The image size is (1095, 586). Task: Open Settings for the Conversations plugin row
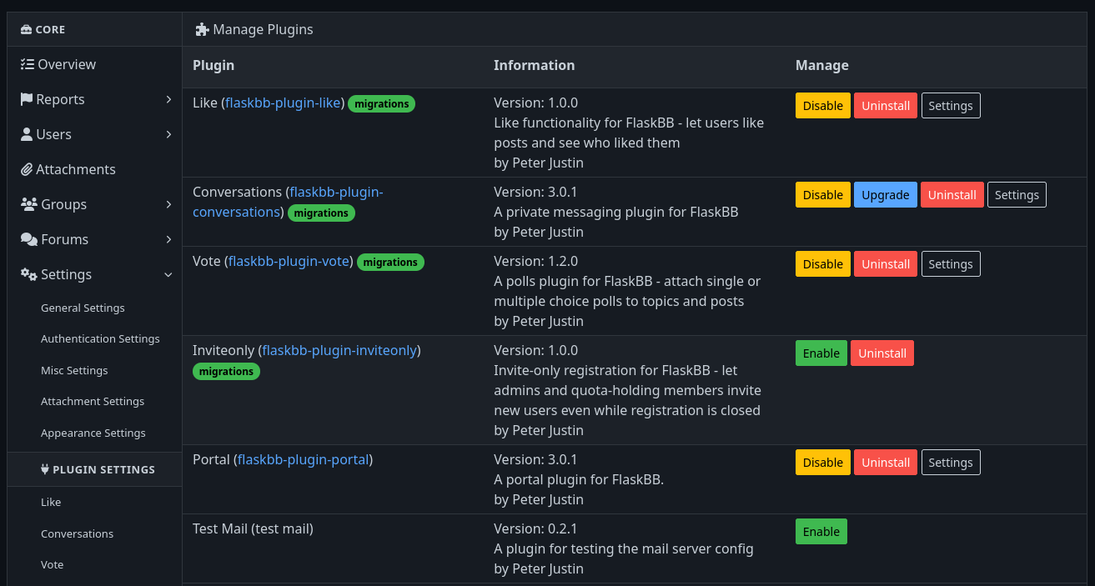1017,195
